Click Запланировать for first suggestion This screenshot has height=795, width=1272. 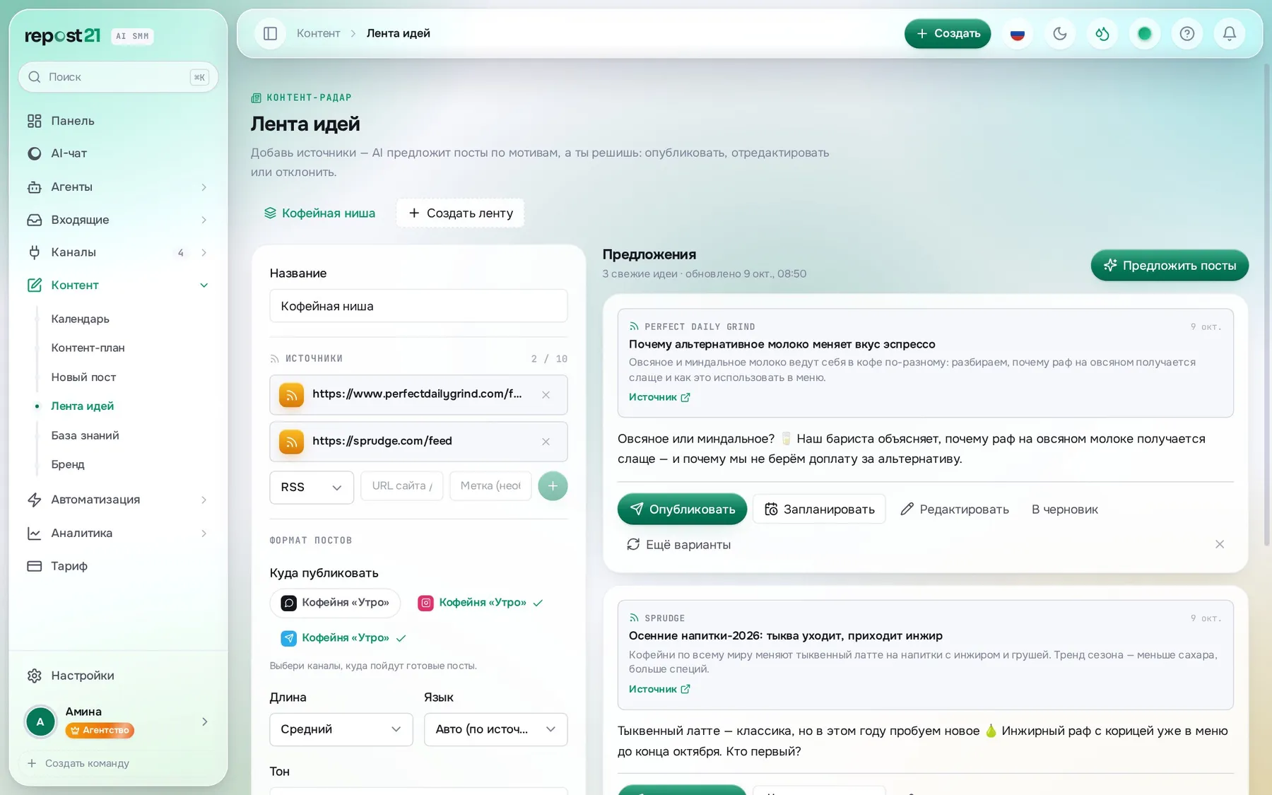point(819,509)
